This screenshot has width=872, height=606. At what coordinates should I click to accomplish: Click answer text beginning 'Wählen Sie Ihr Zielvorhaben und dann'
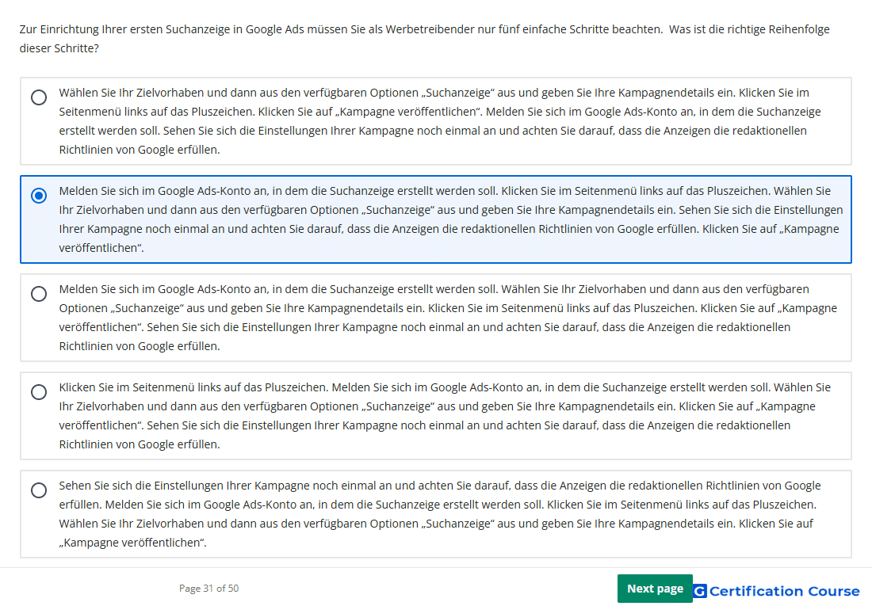(x=441, y=121)
